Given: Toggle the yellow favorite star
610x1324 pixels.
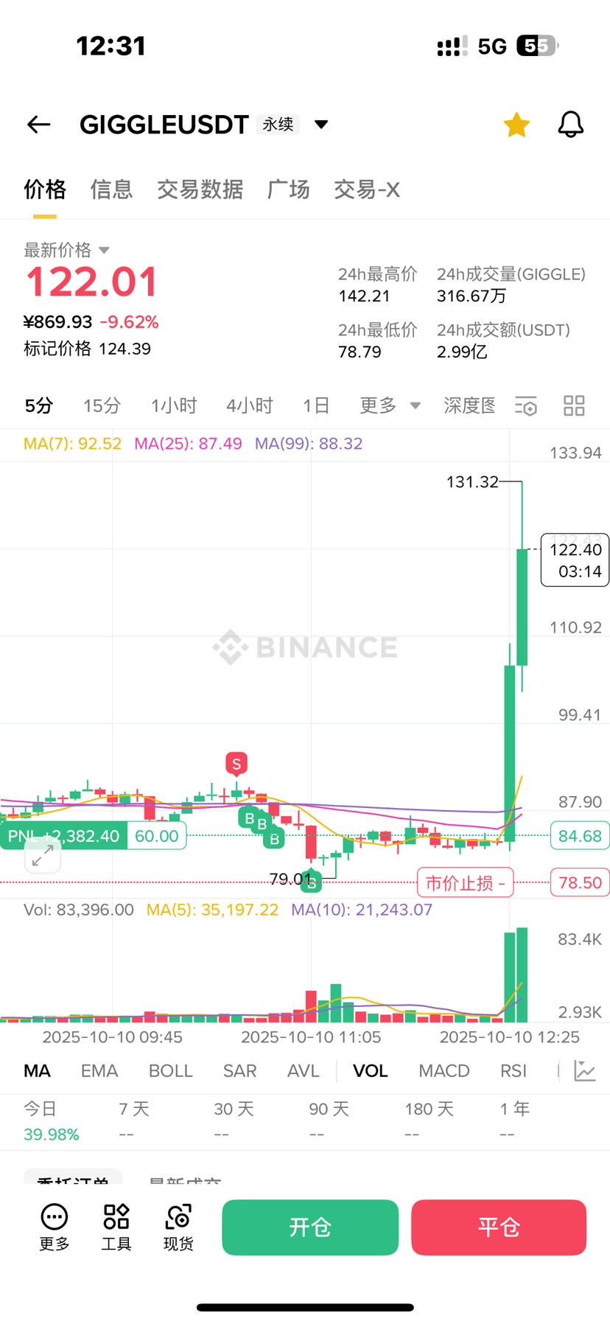Looking at the screenshot, I should point(516,125).
